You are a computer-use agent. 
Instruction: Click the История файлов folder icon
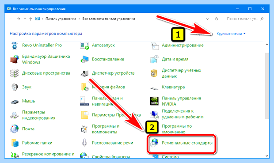pyautogui.click(x=85, y=87)
